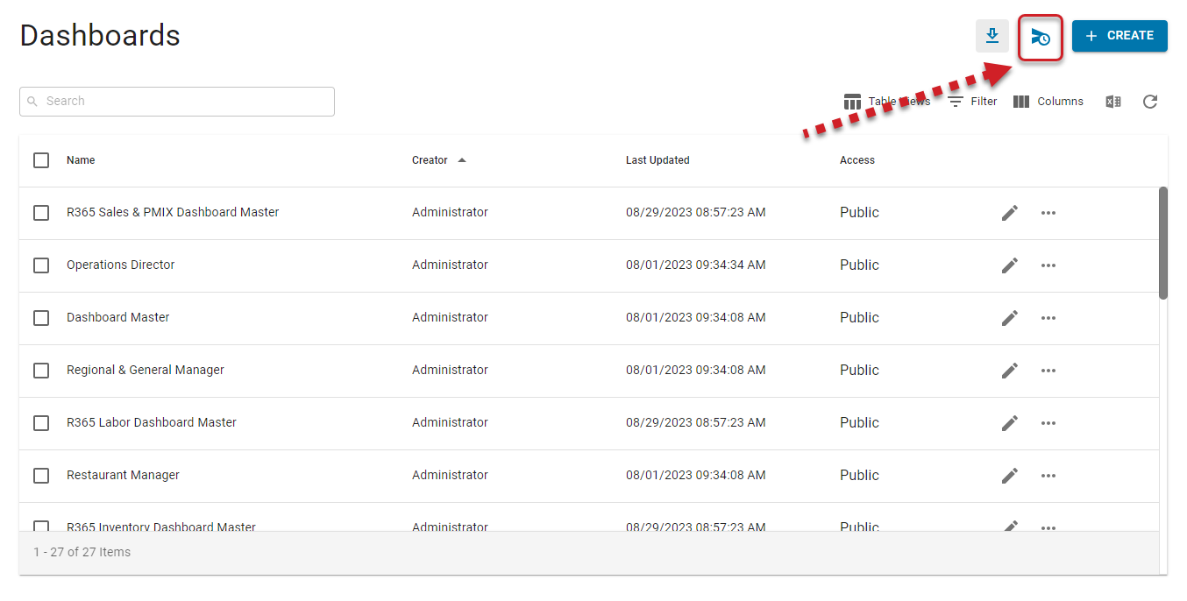Edit R365 Labor Dashboard Master
1187x601 pixels.
coord(1010,423)
